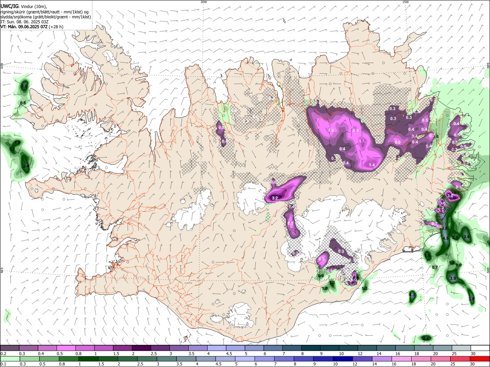This screenshot has height=367, width=490.
Task: Click the 4.3 rainfall value south of the coast
Action: pos(412,295)
